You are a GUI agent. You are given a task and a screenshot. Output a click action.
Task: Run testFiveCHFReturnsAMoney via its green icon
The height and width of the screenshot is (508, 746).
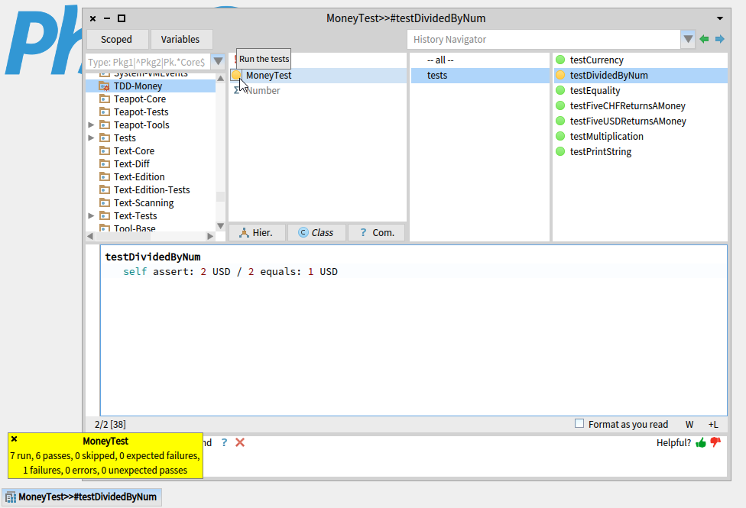[560, 105]
